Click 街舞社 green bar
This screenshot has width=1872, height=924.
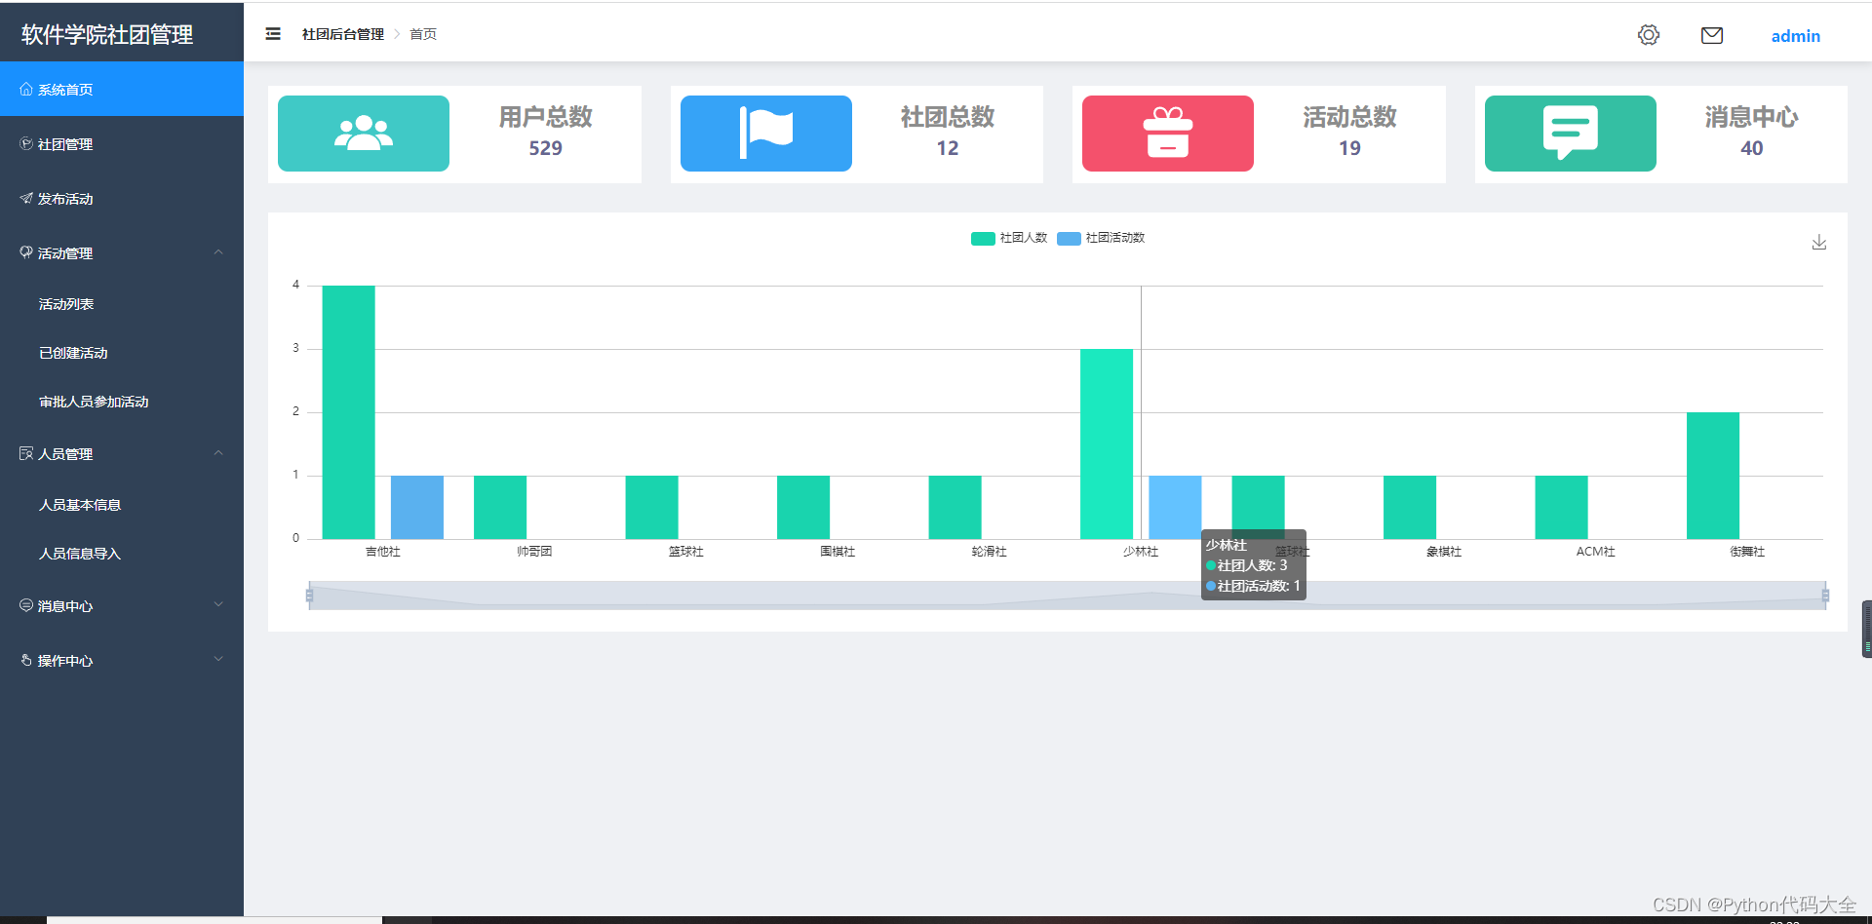[1713, 476]
